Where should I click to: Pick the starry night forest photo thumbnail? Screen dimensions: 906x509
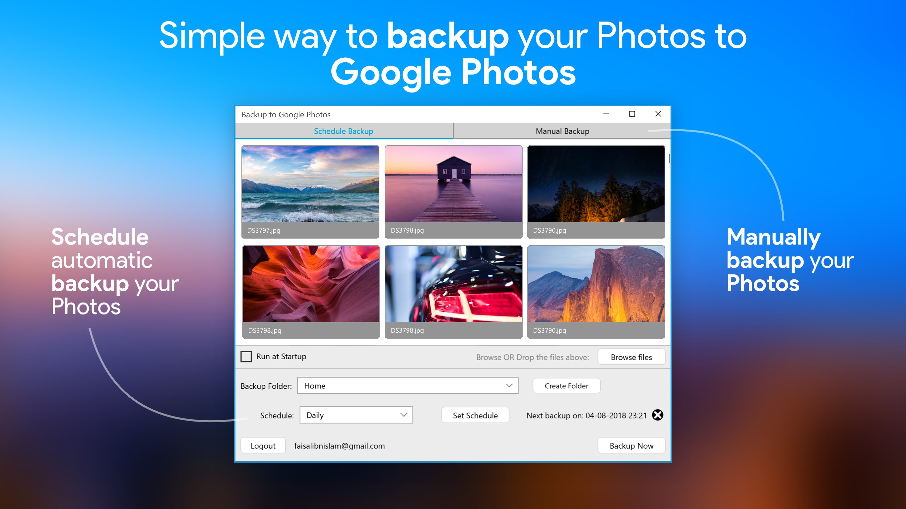point(596,184)
